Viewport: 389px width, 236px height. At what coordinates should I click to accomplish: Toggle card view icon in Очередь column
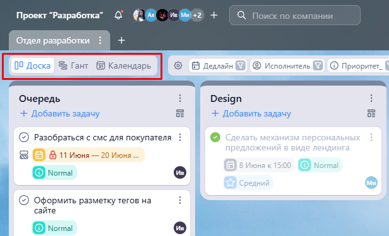(180, 113)
